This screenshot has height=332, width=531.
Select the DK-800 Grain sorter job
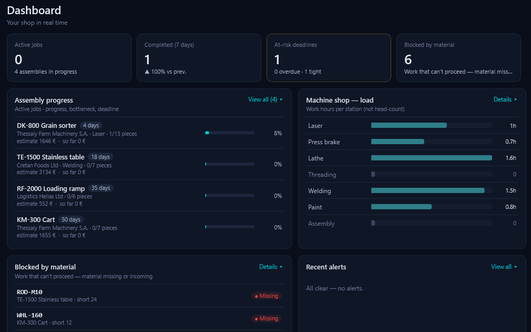coord(149,133)
